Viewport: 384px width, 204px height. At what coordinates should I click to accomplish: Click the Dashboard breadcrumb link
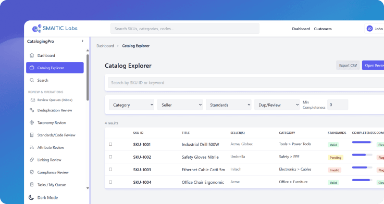105,46
